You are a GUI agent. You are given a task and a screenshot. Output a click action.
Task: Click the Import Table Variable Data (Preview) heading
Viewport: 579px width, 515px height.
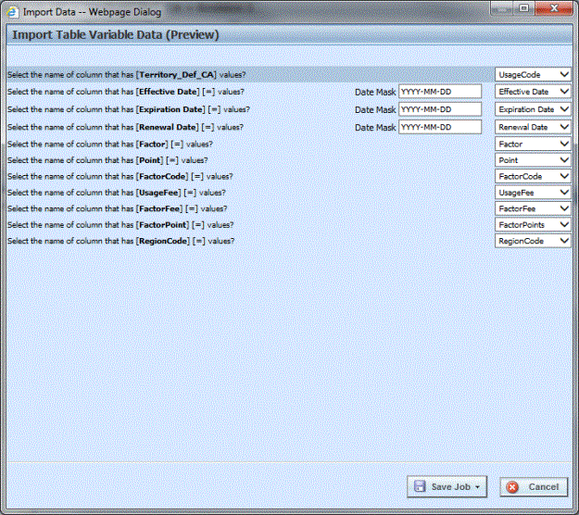click(x=116, y=34)
